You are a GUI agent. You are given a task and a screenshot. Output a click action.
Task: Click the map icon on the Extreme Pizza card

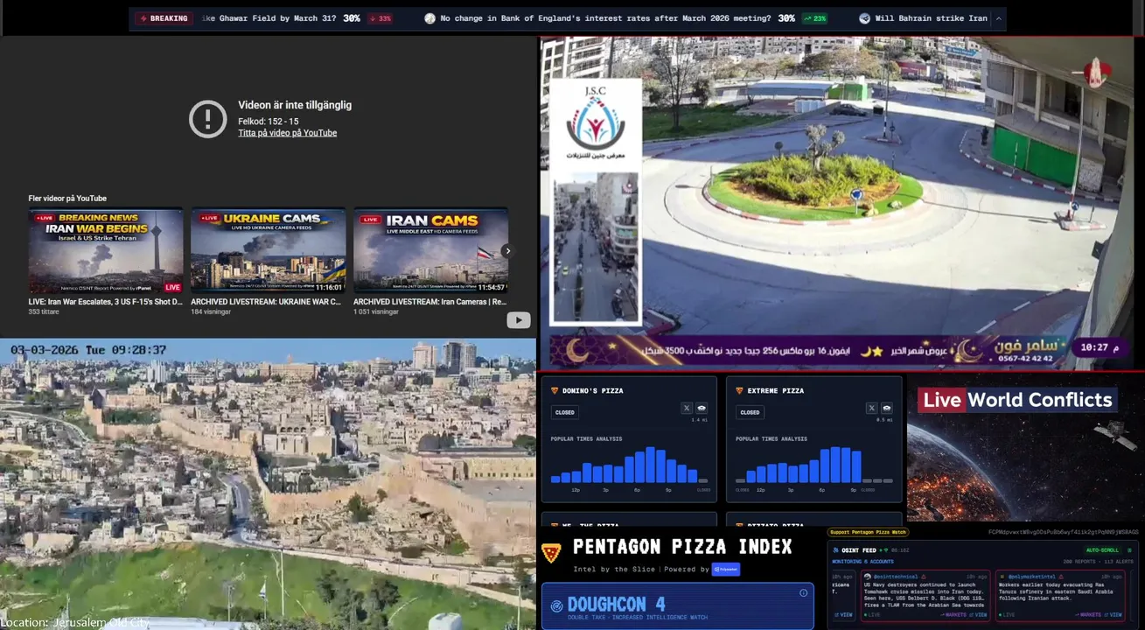coord(887,408)
